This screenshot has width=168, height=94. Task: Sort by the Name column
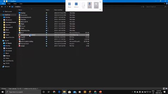coord(20,10)
